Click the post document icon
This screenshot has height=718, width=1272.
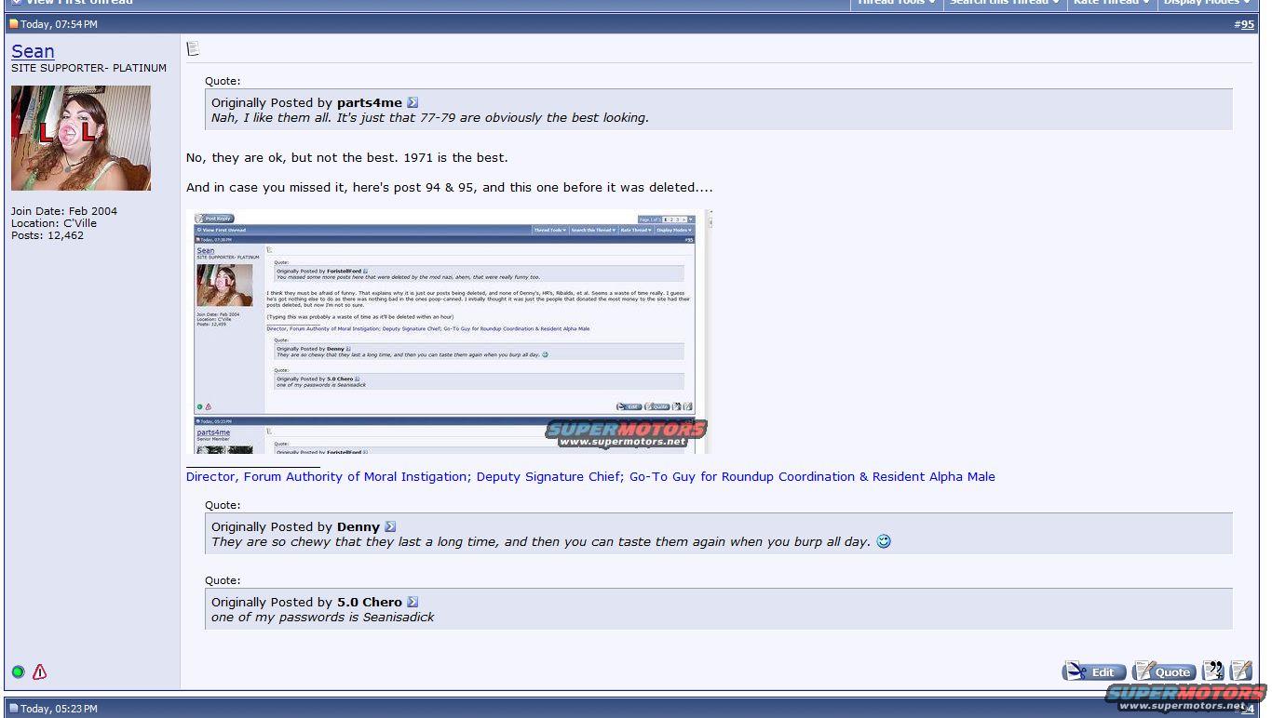click(x=193, y=48)
